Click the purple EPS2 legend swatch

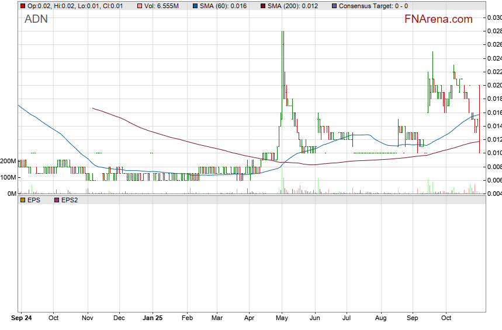point(57,200)
